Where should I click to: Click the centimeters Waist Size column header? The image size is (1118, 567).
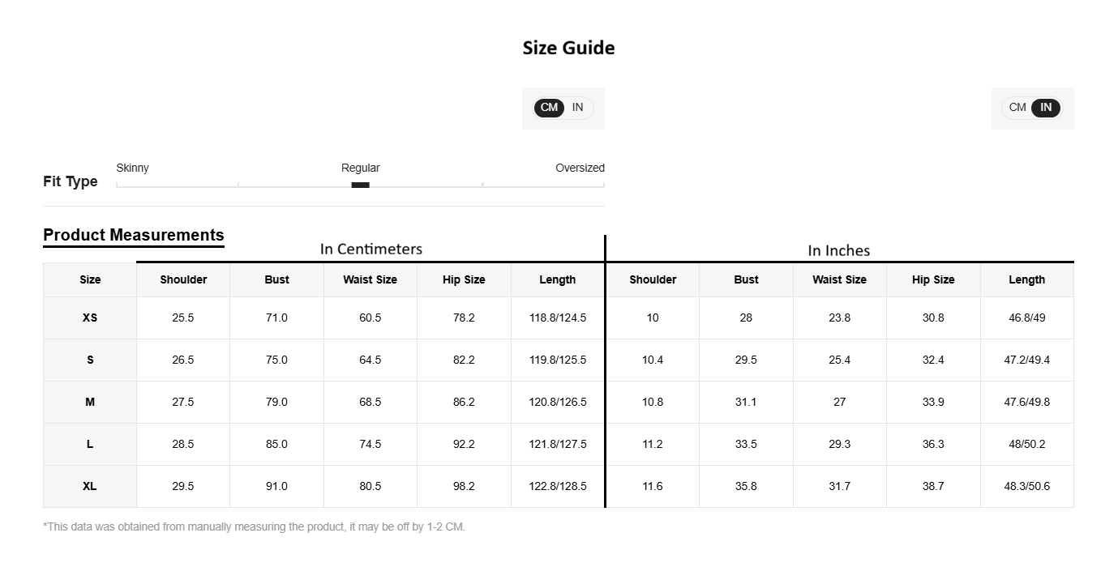[x=371, y=279]
